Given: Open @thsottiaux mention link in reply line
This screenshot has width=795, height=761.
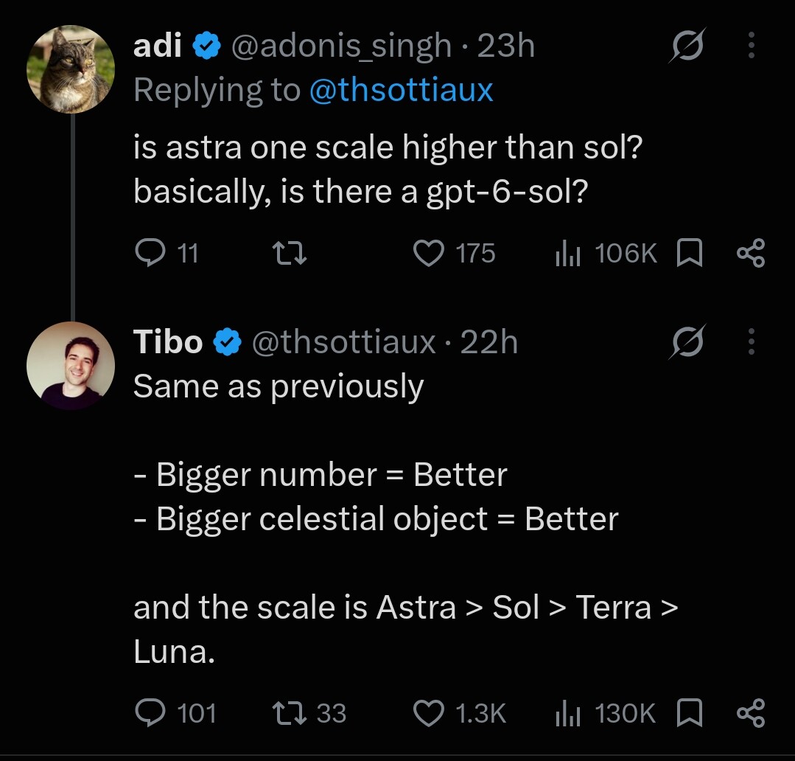Looking at the screenshot, I should tap(401, 90).
